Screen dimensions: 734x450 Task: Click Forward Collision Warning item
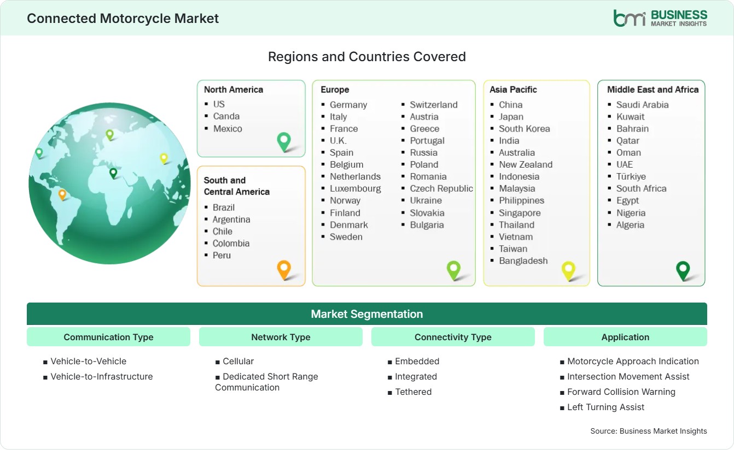click(x=621, y=392)
